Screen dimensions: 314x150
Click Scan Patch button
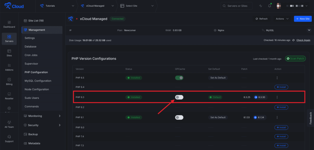(295, 58)
